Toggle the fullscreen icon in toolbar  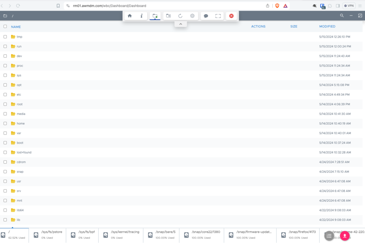click(218, 16)
